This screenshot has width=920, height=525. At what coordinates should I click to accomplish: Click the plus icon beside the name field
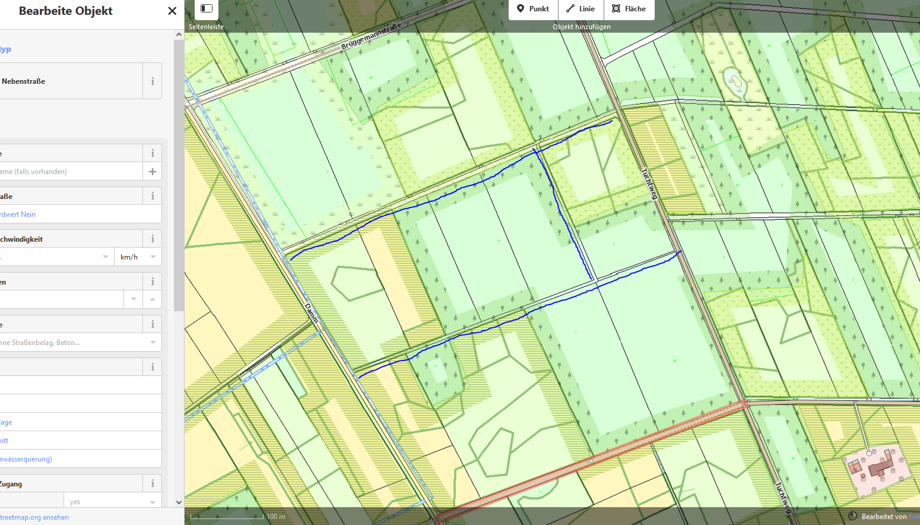pos(153,172)
